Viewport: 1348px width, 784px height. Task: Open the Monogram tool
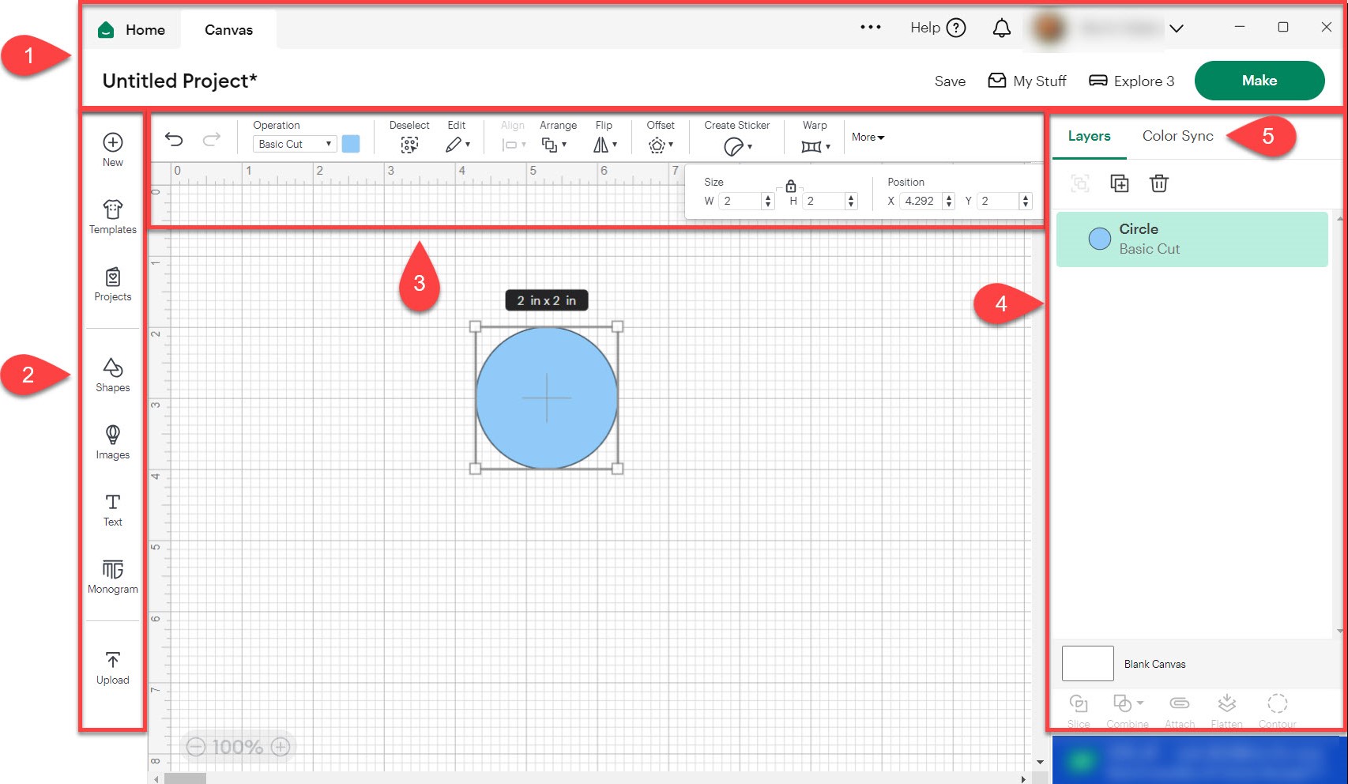(113, 577)
